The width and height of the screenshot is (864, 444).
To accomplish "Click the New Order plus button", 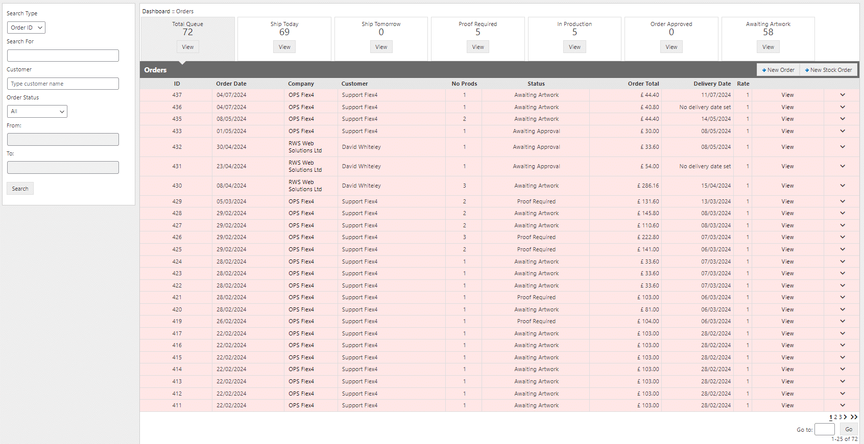I will (778, 70).
